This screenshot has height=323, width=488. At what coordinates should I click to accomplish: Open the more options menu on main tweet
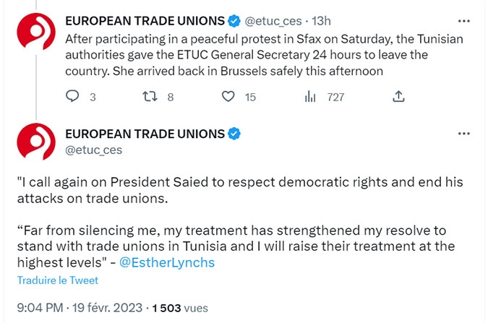click(463, 134)
